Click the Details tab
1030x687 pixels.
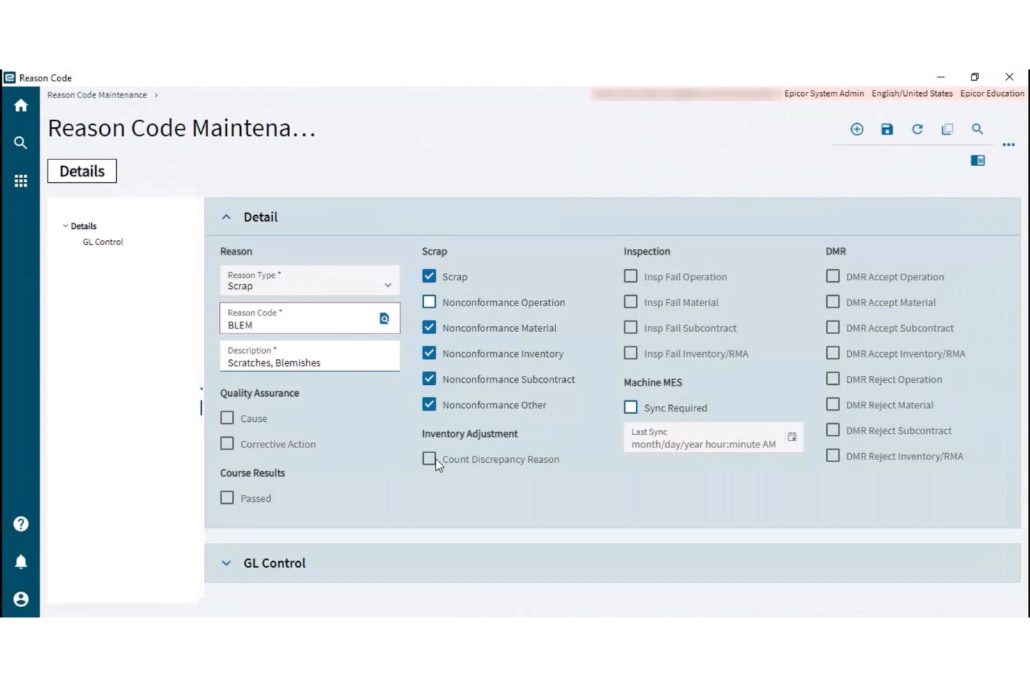(81, 171)
